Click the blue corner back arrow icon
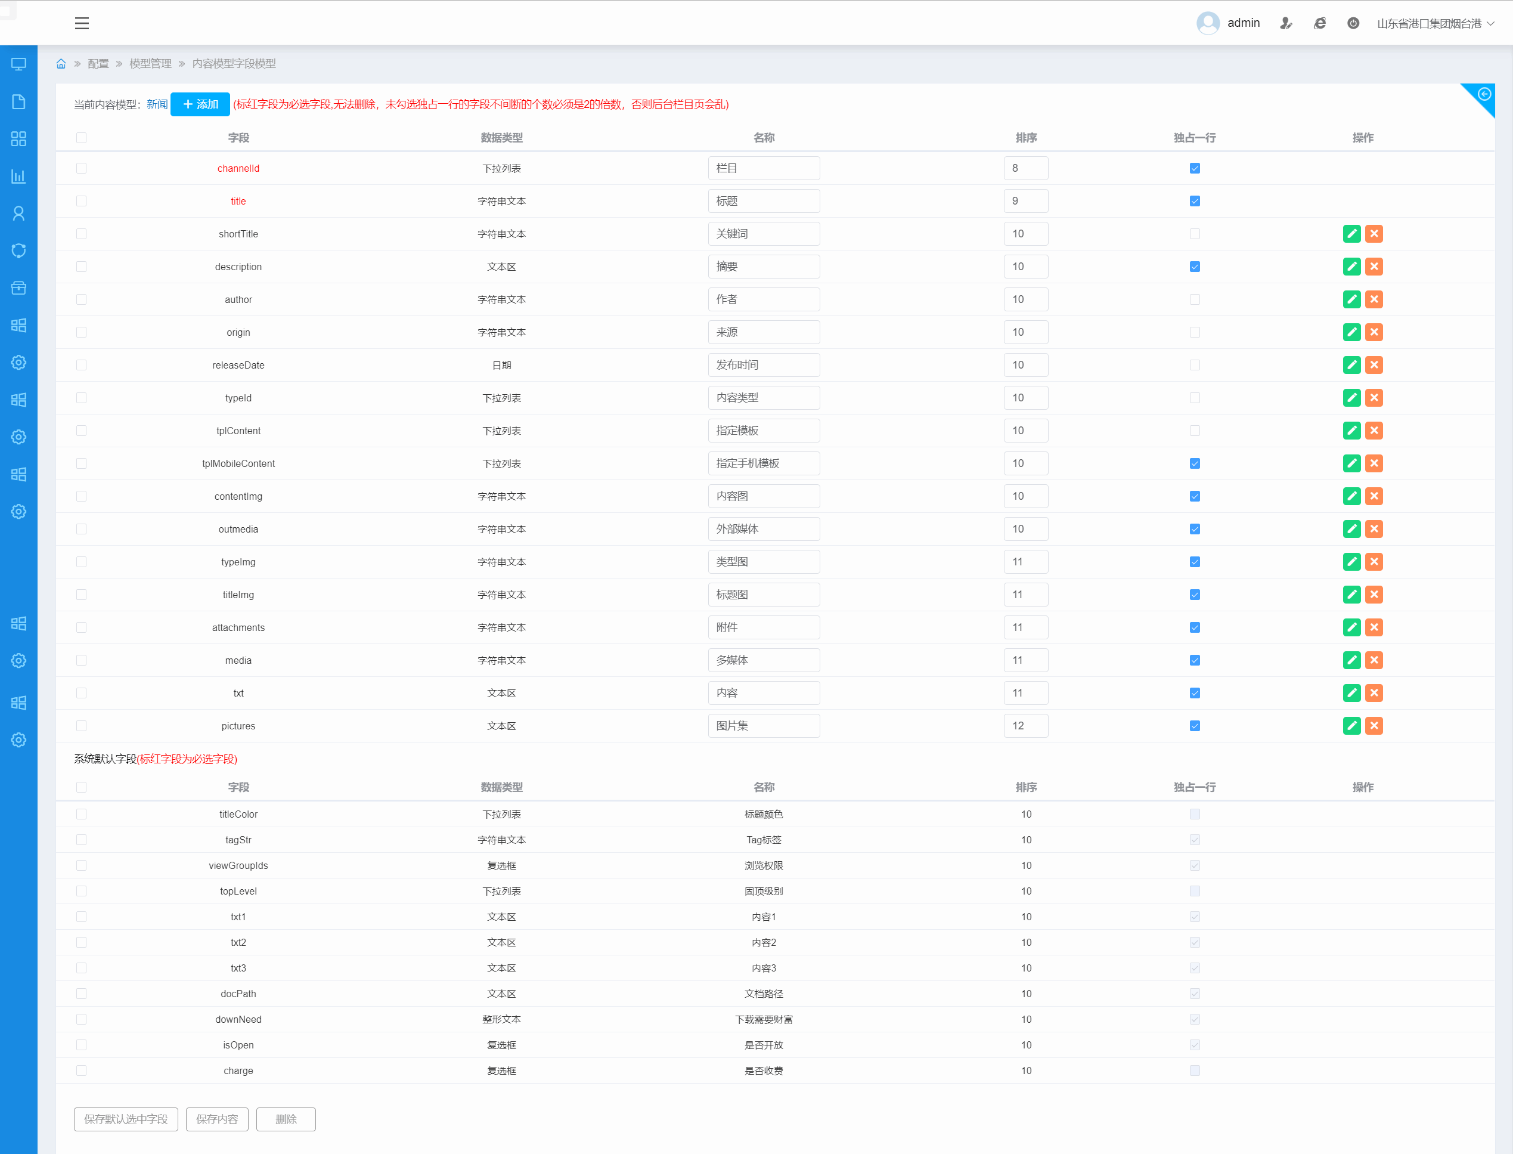 tap(1483, 95)
